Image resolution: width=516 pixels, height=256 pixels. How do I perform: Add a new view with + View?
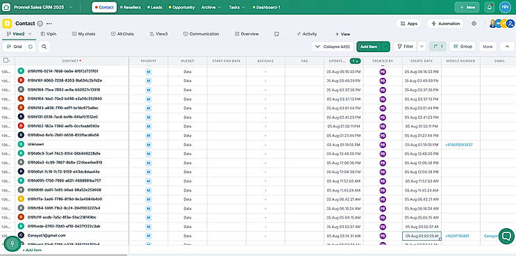click(x=342, y=34)
